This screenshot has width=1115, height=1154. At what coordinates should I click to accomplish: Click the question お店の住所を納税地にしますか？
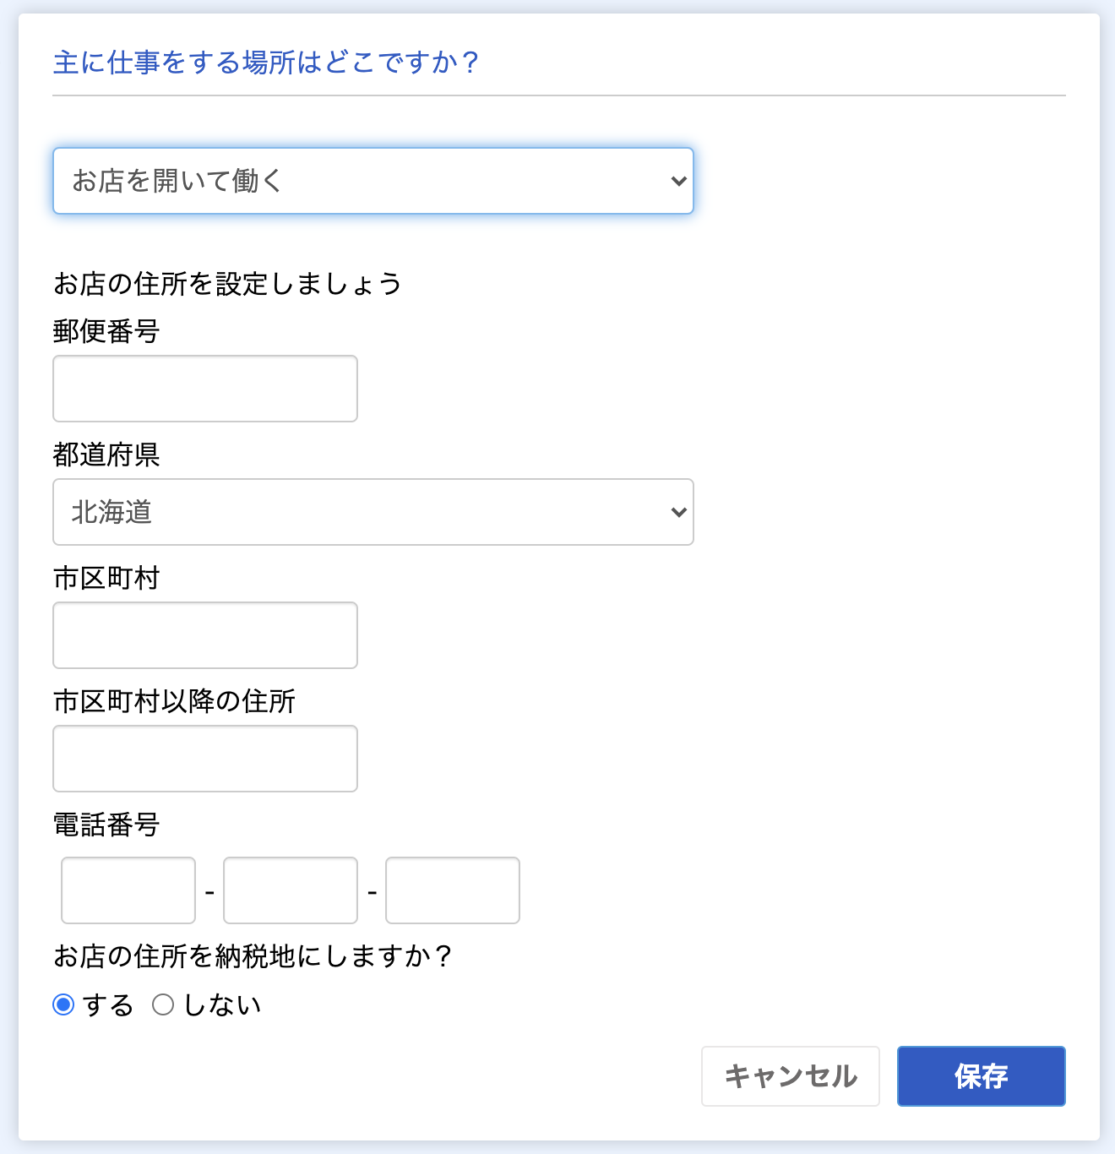[x=253, y=956]
